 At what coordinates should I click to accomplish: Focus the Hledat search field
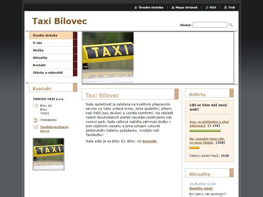point(210,25)
